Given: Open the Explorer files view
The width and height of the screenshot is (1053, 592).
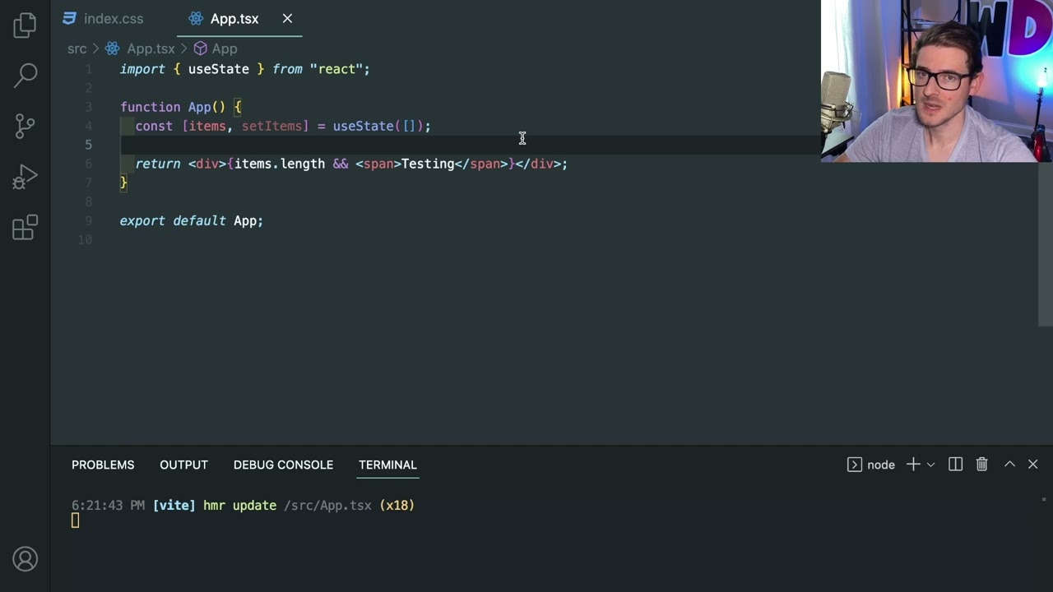Looking at the screenshot, I should pos(25,25).
